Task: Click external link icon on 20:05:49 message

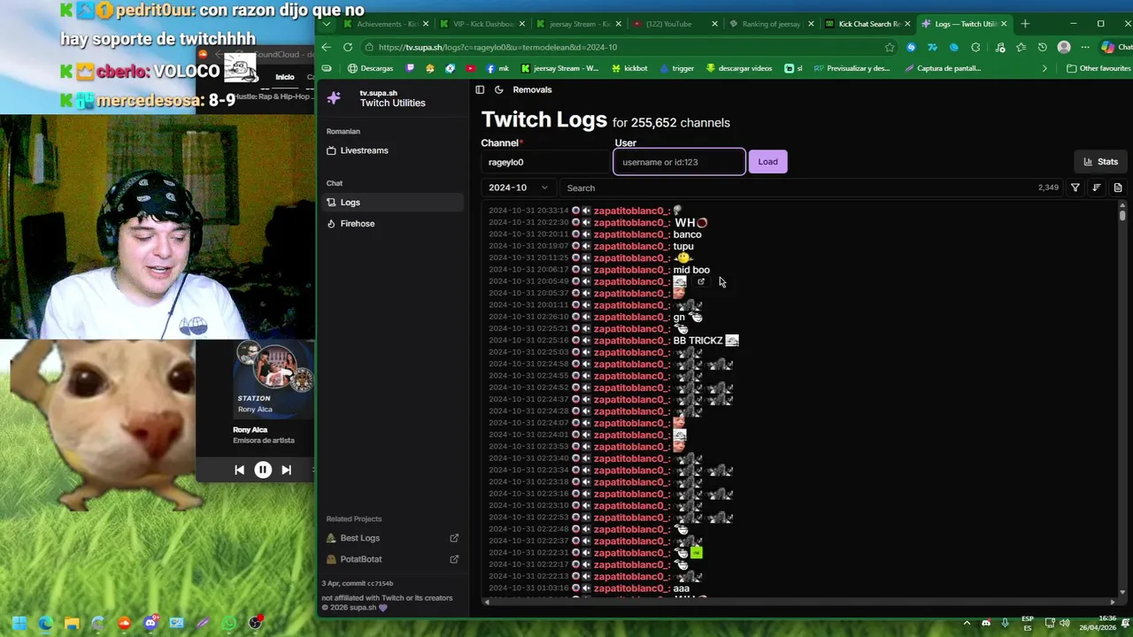Action: point(701,282)
